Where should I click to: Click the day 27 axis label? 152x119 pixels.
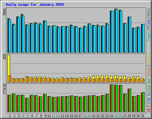coord(125,116)
